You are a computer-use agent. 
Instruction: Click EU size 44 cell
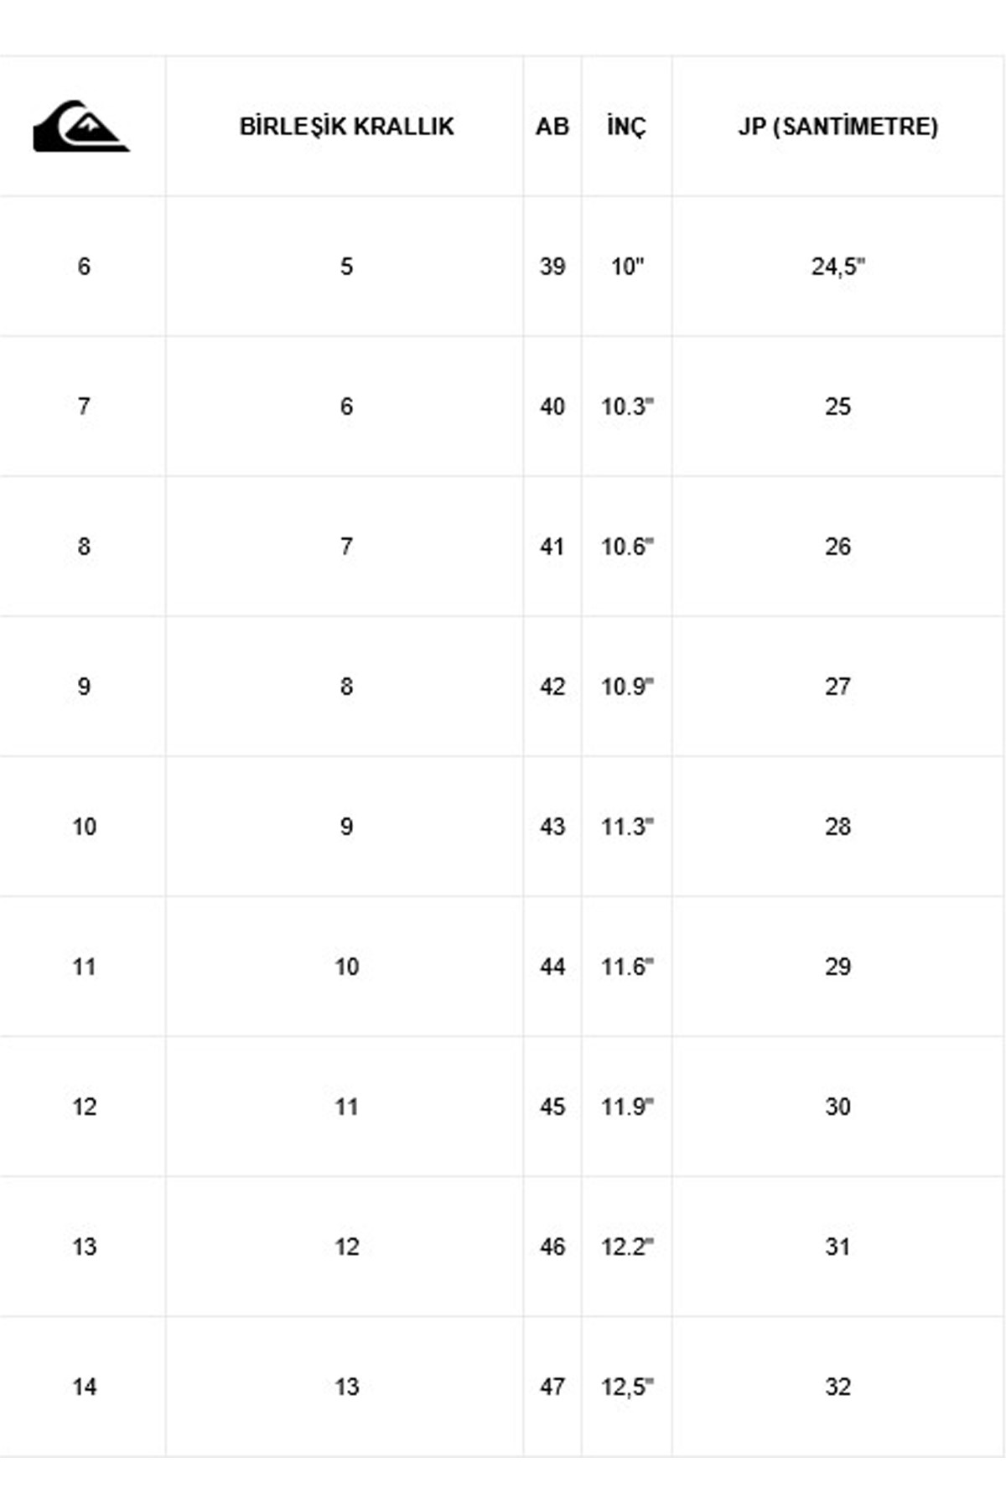[x=552, y=967]
